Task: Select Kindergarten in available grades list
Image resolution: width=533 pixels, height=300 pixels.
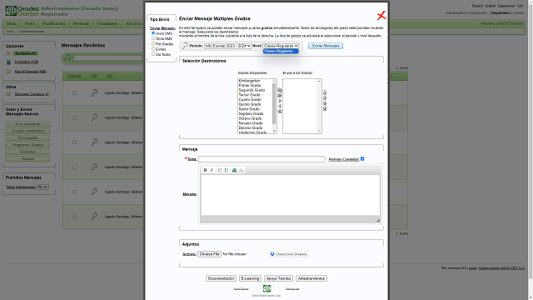Action: coord(250,81)
